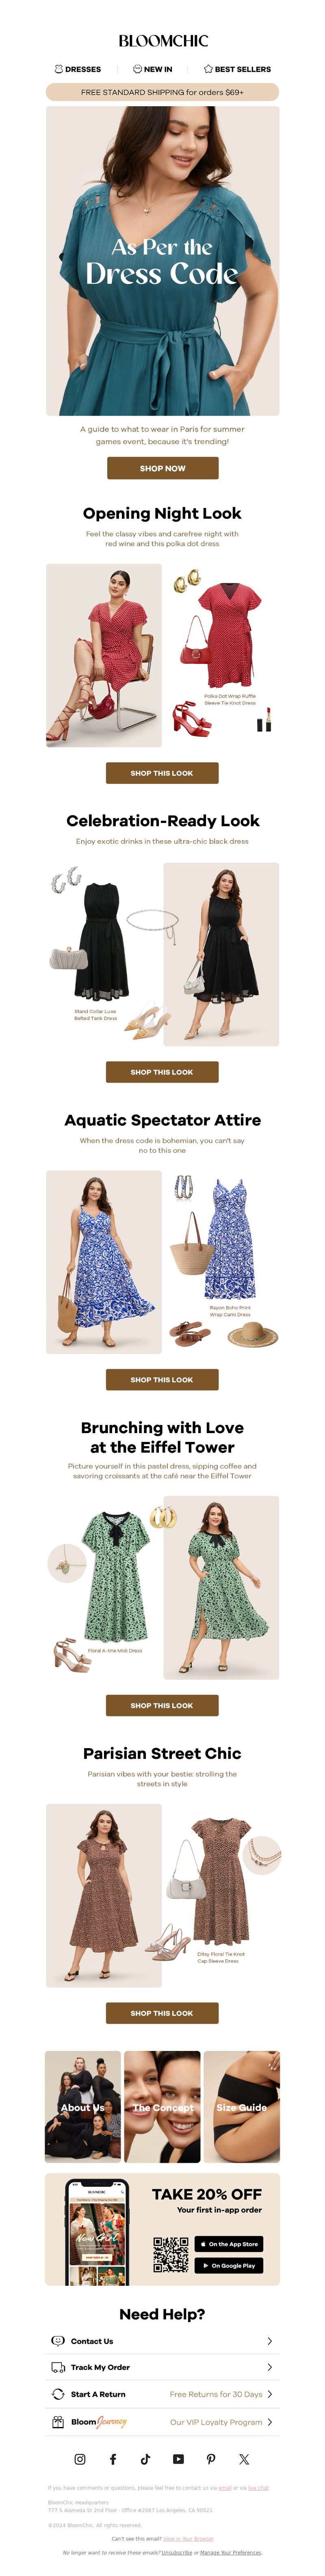Expand the Track My Order chevron arrow

(x=270, y=2367)
